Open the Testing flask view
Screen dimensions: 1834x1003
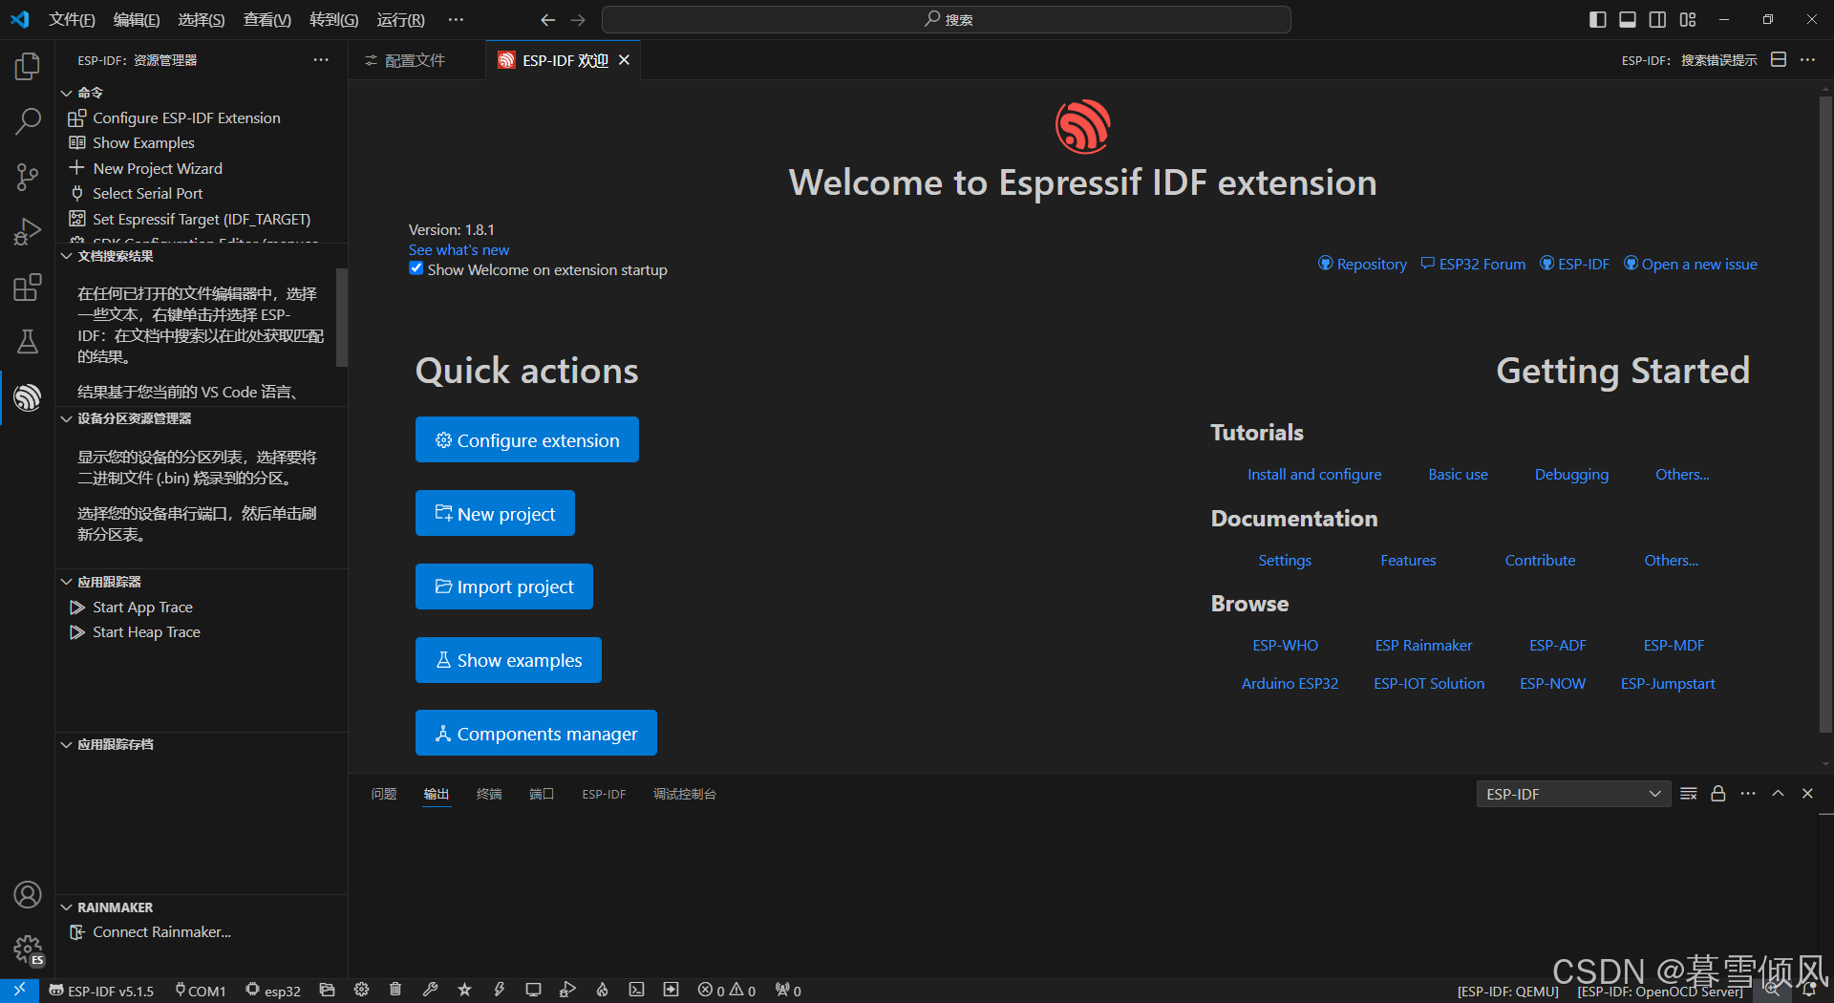click(x=28, y=342)
